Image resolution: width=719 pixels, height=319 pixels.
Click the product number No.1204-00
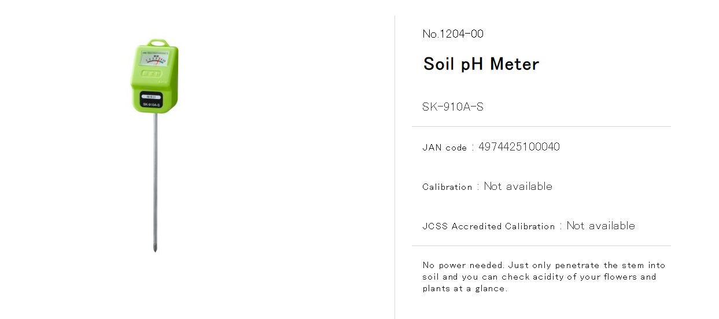453,34
